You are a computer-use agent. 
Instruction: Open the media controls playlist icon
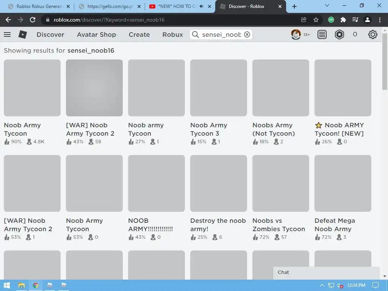point(355,20)
